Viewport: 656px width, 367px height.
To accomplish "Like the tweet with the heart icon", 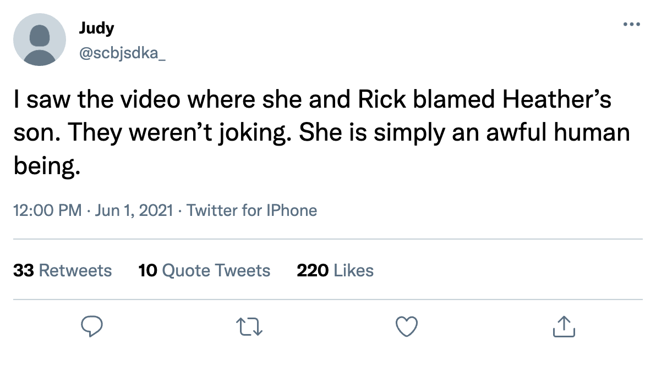I will tap(407, 327).
